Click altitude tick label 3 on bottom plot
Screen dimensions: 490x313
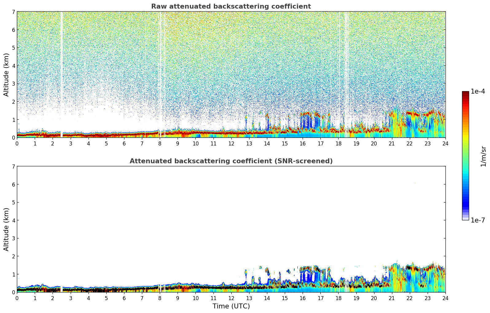click(x=13, y=238)
